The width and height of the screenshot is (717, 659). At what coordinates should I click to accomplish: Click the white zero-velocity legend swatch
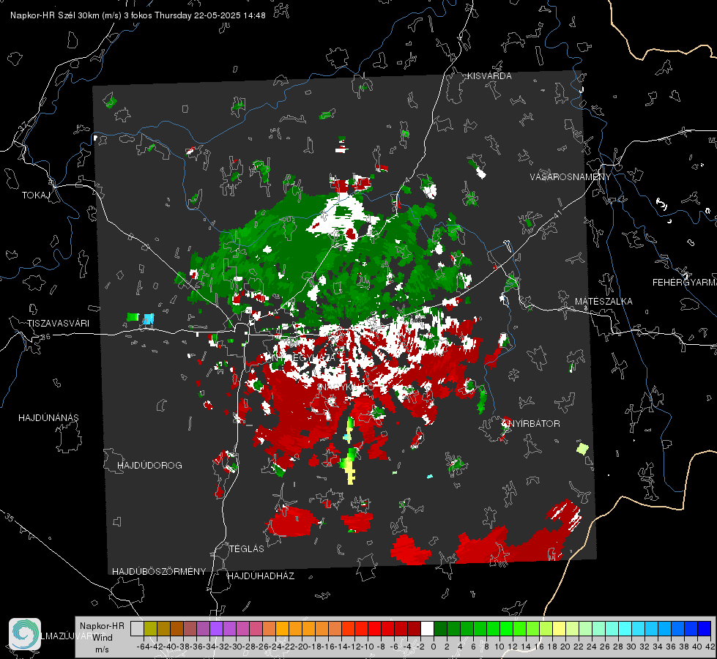point(427,628)
